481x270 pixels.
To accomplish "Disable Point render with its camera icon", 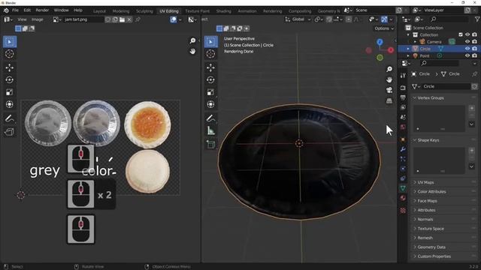I will click(x=474, y=55).
